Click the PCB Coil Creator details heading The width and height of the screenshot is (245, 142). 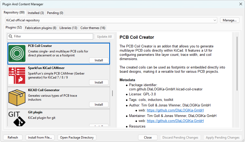click(137, 37)
